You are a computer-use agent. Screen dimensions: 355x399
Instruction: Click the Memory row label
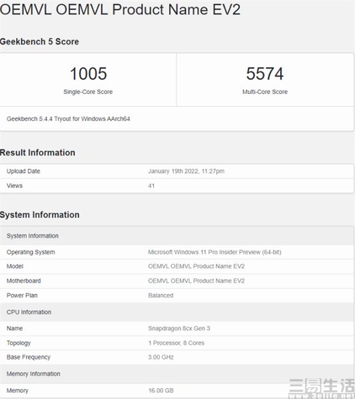17,390
